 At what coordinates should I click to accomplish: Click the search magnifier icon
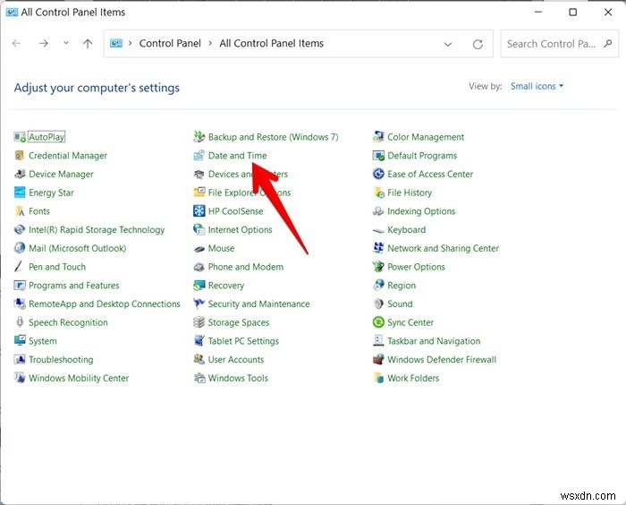607,44
